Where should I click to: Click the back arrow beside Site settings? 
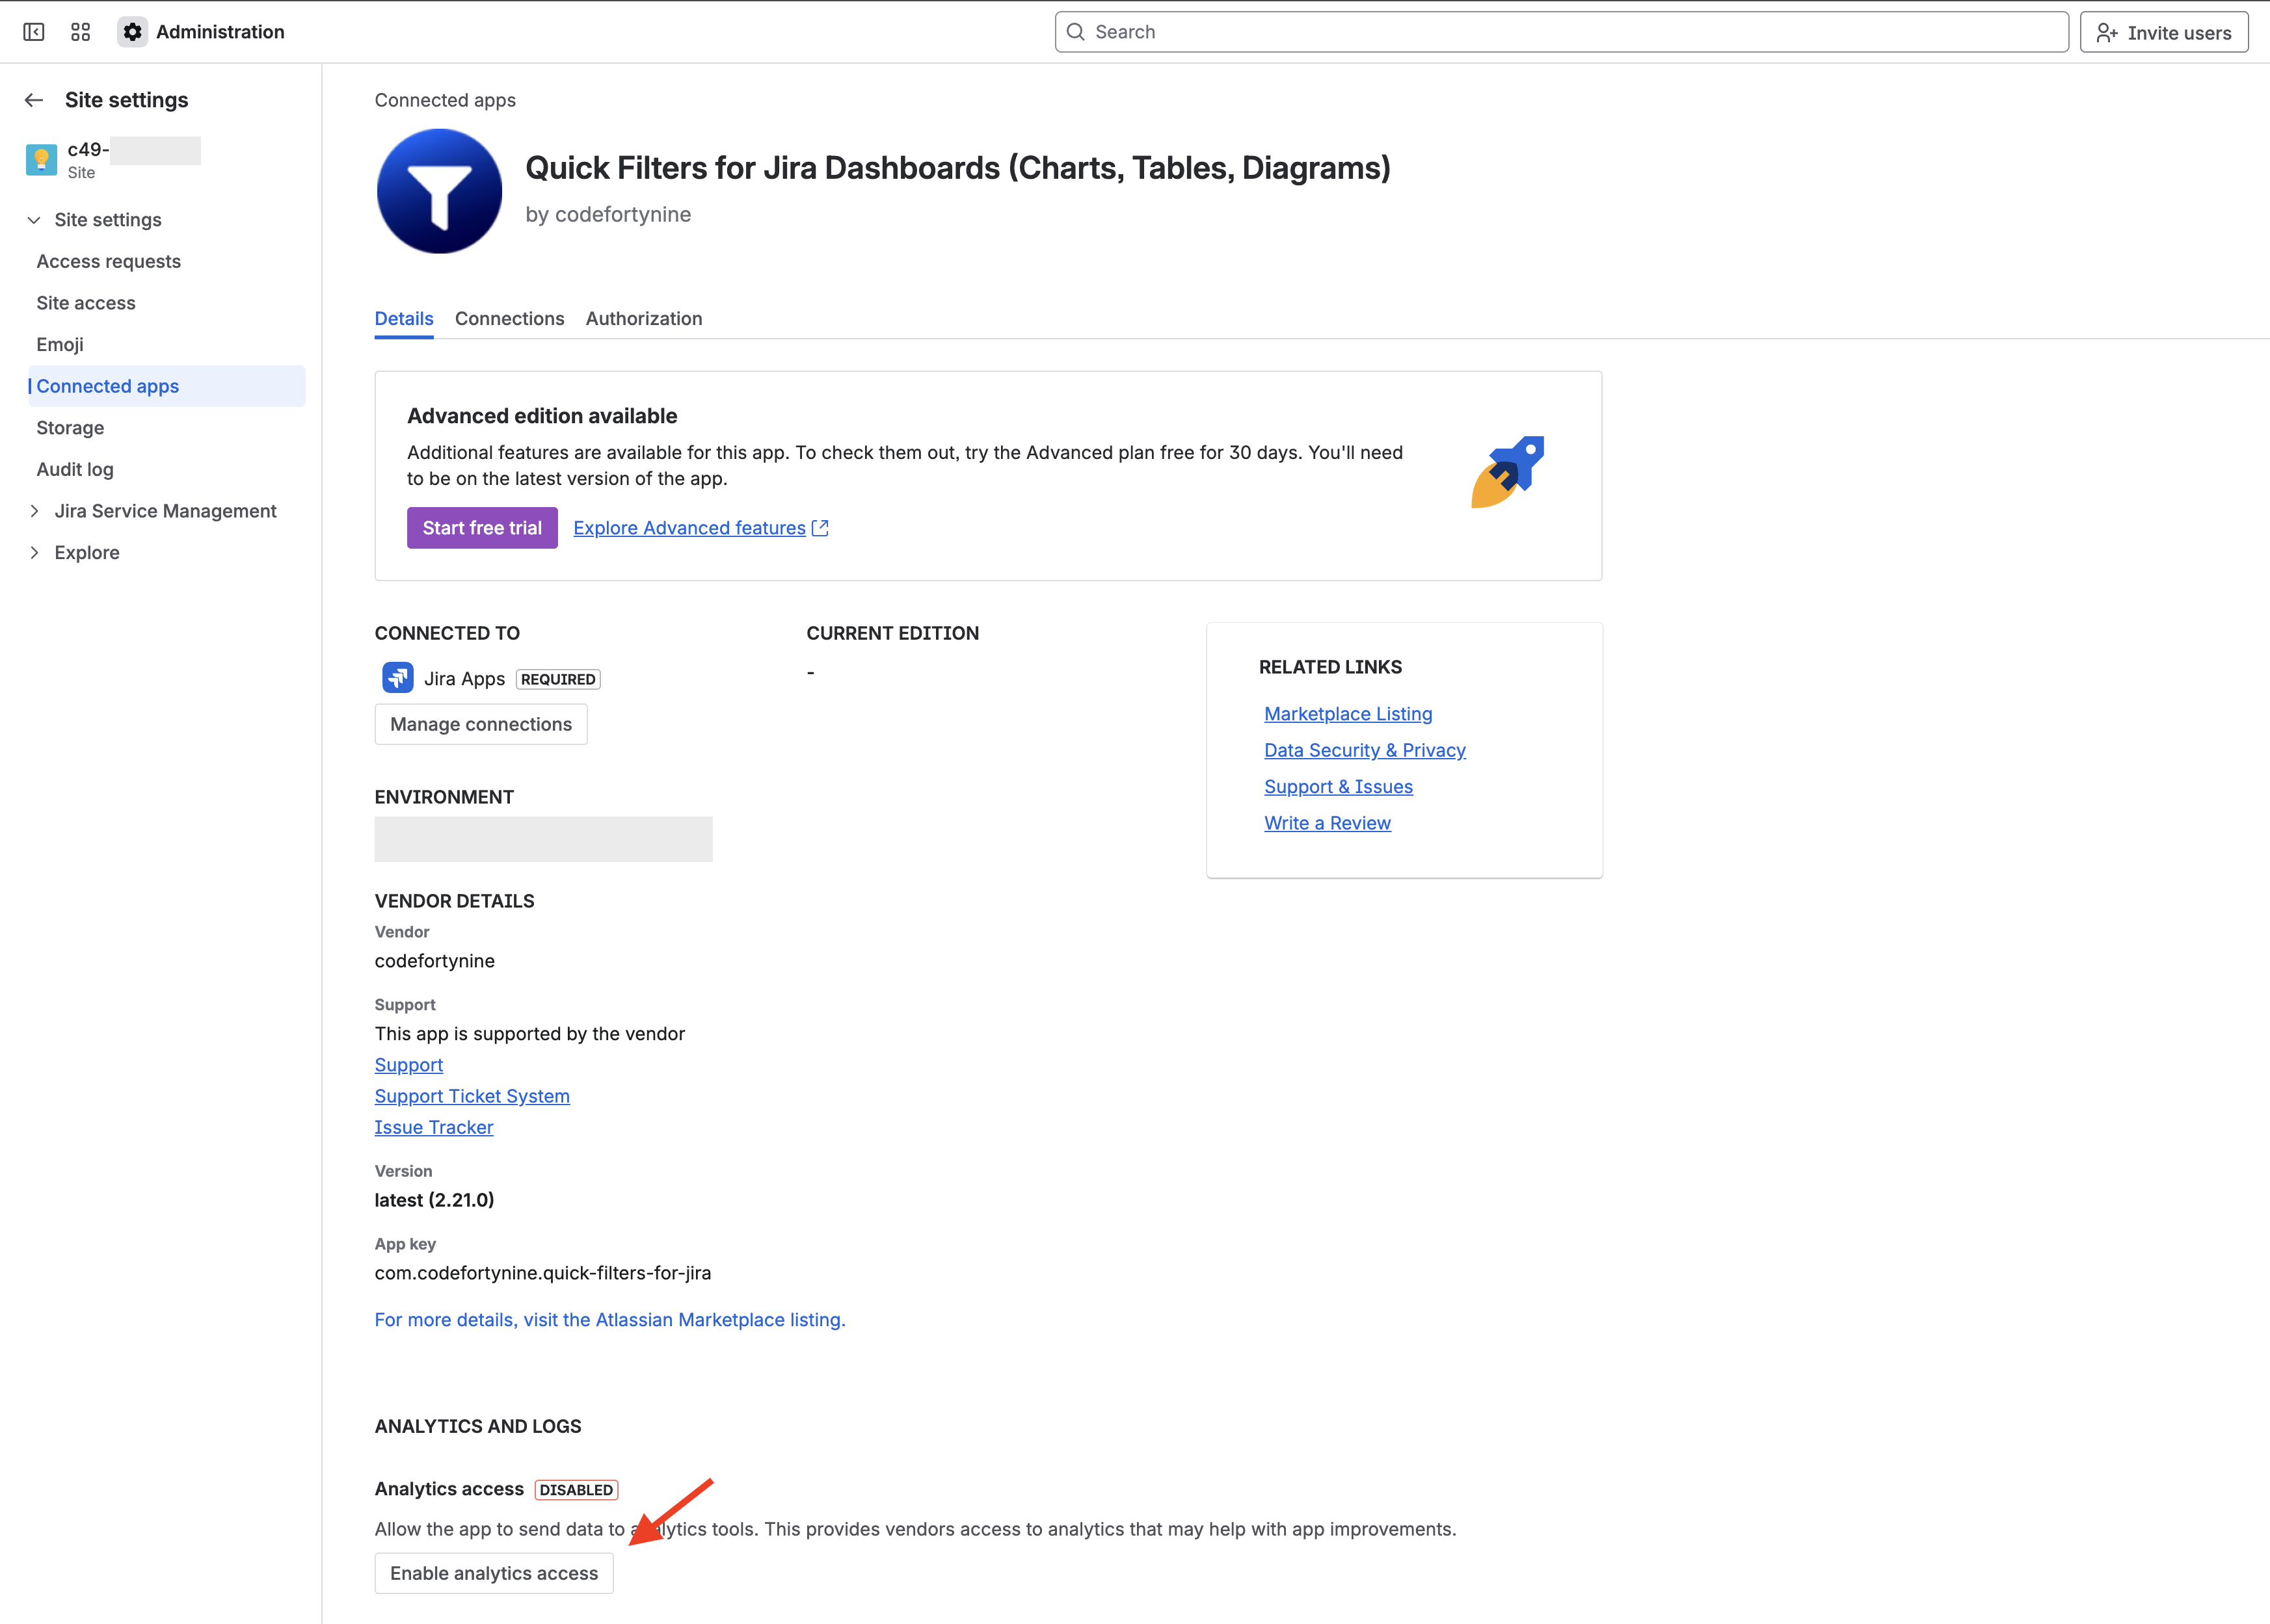coord(34,100)
